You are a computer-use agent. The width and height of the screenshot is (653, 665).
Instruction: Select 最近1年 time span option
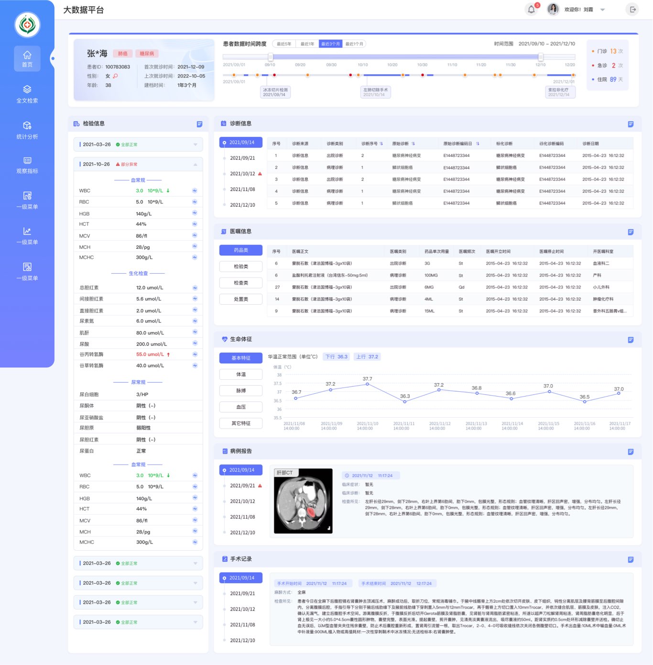[307, 44]
